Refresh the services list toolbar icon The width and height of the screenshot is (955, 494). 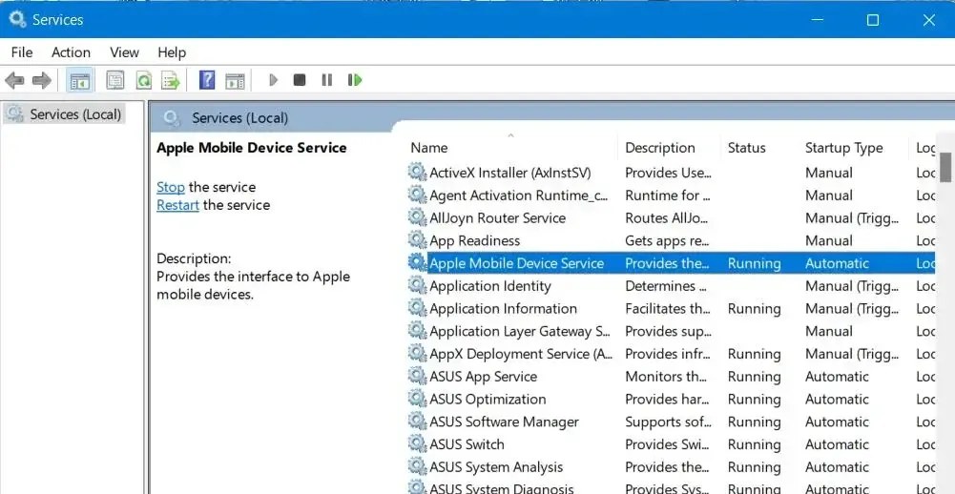click(x=144, y=80)
